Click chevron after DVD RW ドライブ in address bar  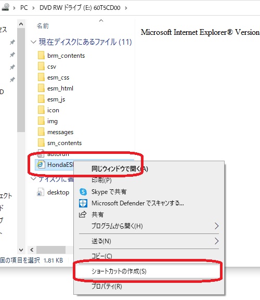pos(126,8)
